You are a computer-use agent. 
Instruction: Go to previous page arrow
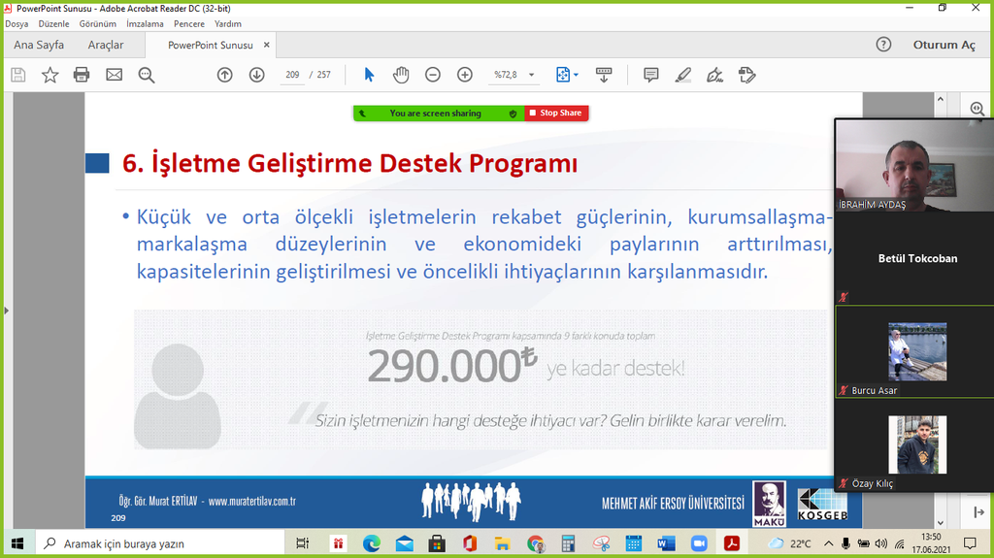pos(224,75)
